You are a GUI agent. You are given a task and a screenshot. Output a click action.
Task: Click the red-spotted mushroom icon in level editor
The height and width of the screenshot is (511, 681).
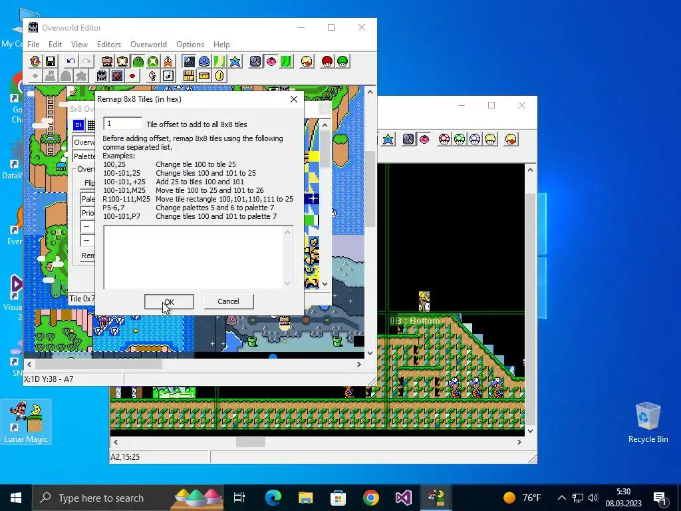(x=444, y=139)
